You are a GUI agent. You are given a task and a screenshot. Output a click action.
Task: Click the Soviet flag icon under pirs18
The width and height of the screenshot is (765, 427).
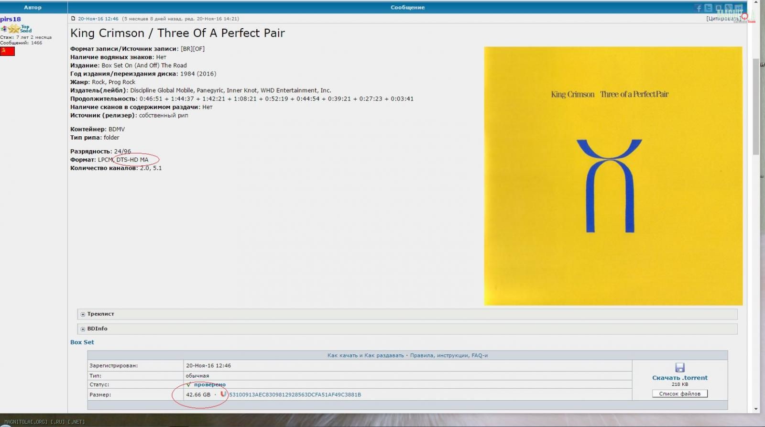(x=7, y=51)
